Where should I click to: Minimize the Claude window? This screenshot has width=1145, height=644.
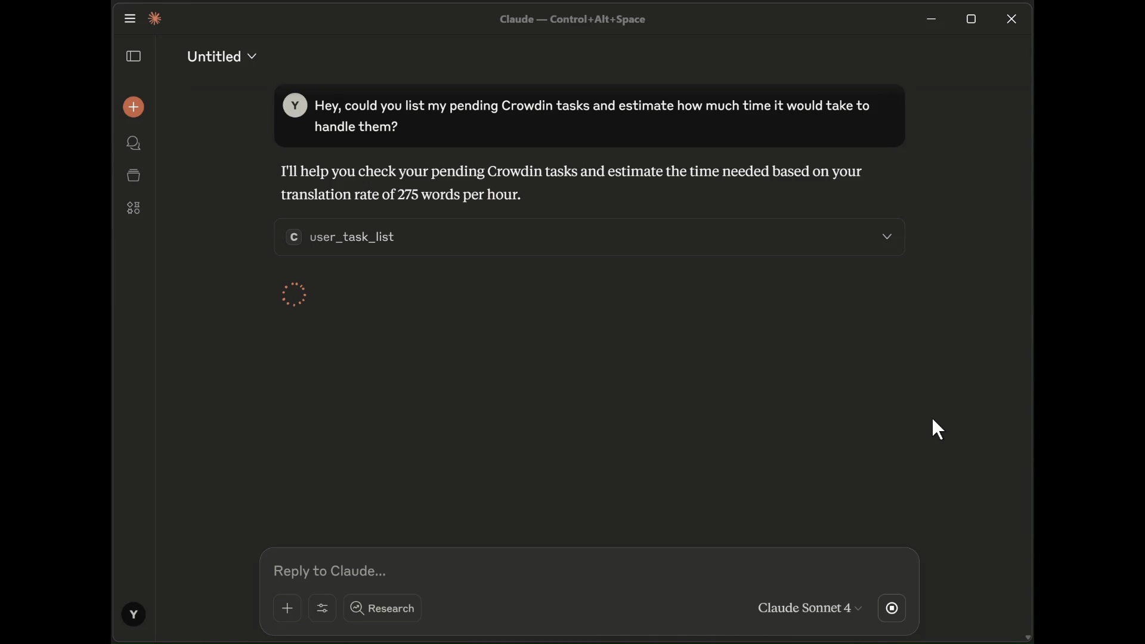[933, 19]
